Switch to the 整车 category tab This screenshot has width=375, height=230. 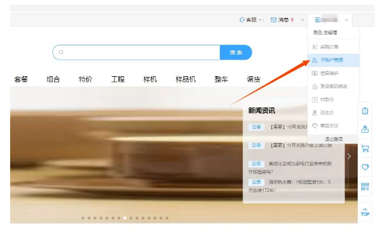pyautogui.click(x=221, y=79)
